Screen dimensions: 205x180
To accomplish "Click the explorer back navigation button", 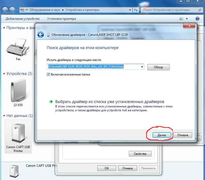I will [x=5, y=10].
